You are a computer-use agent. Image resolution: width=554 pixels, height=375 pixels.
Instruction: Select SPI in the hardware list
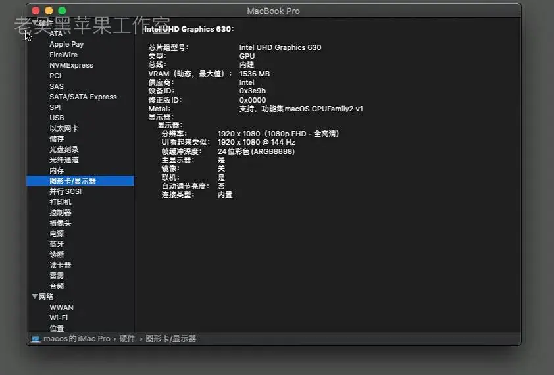(55, 107)
